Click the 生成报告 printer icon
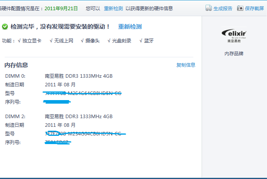The image size is (267, 179). pyautogui.click(x=209, y=8)
